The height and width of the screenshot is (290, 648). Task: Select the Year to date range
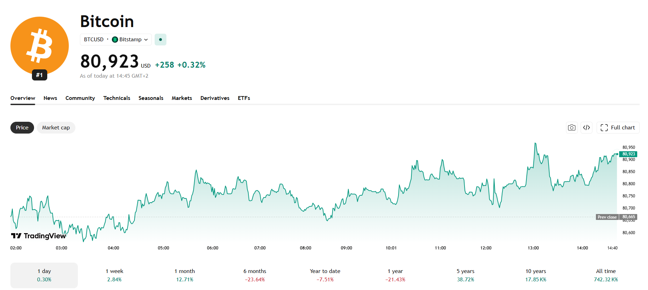(x=325, y=275)
